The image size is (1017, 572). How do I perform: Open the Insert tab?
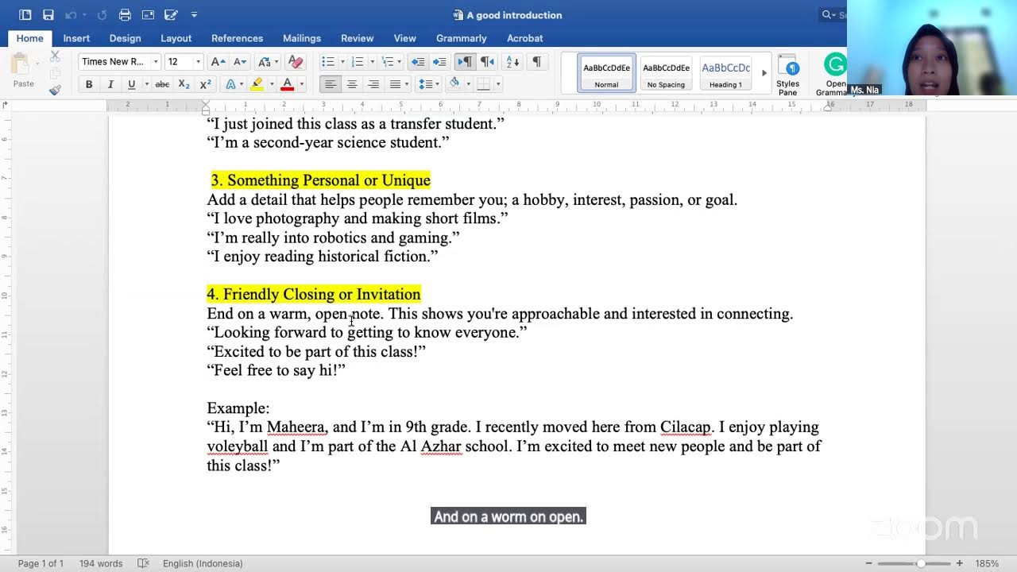point(76,38)
